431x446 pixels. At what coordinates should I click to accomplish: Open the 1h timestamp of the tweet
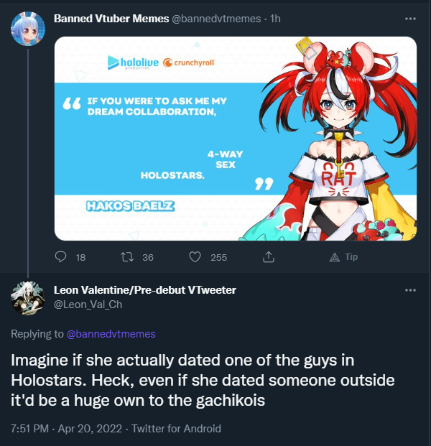point(275,19)
